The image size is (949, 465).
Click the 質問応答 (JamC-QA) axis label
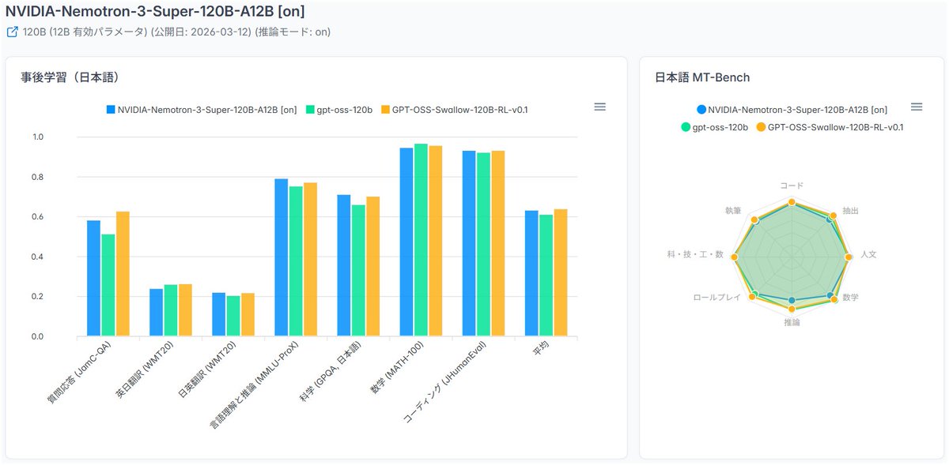(x=78, y=373)
